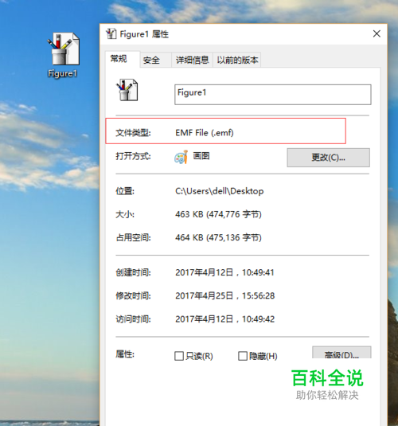Viewport: 398px width, 426px height.
Task: Switch to the 以前的版本 tab
Action: [237, 60]
